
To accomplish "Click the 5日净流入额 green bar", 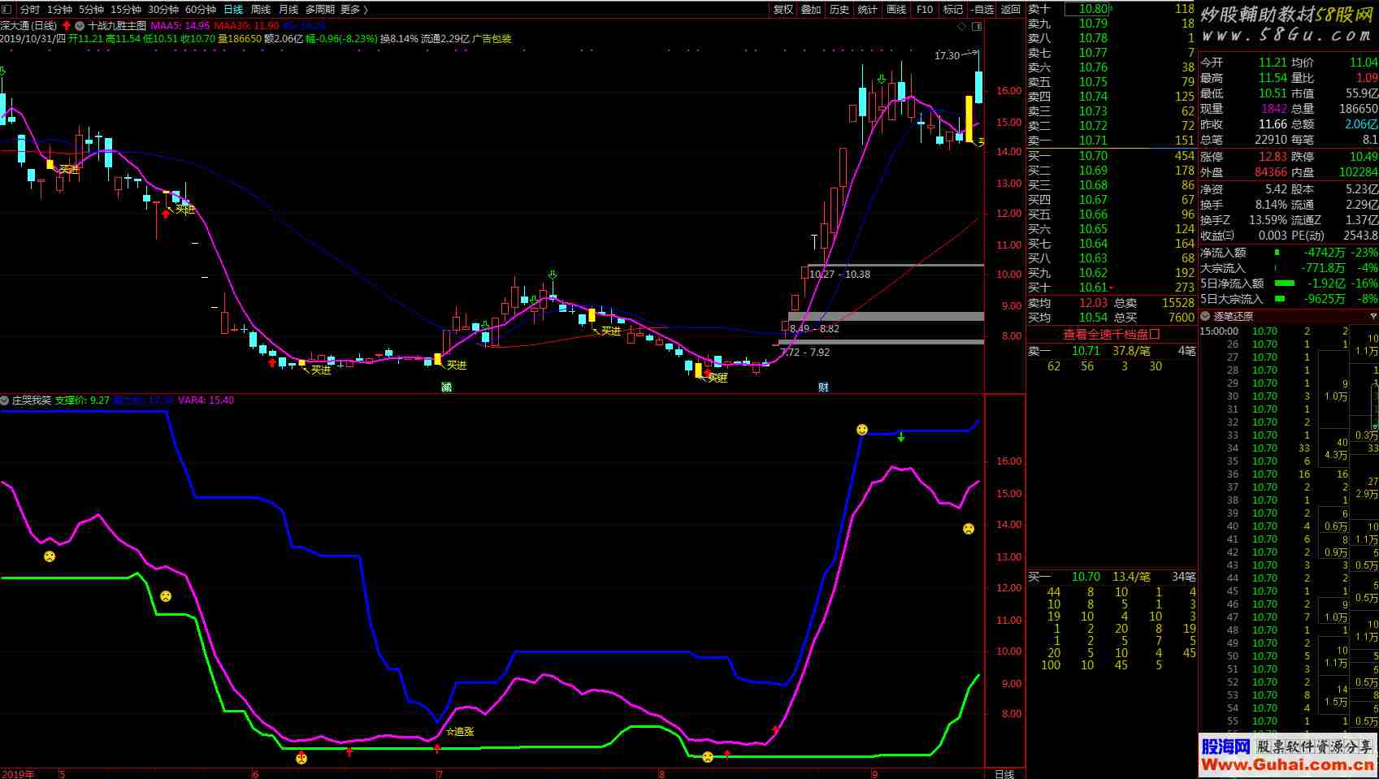I will pyautogui.click(x=1284, y=283).
